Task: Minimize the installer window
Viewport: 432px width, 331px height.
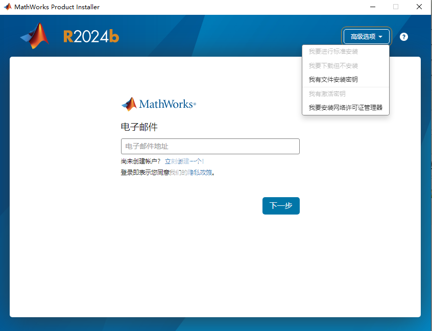Action: pos(372,7)
